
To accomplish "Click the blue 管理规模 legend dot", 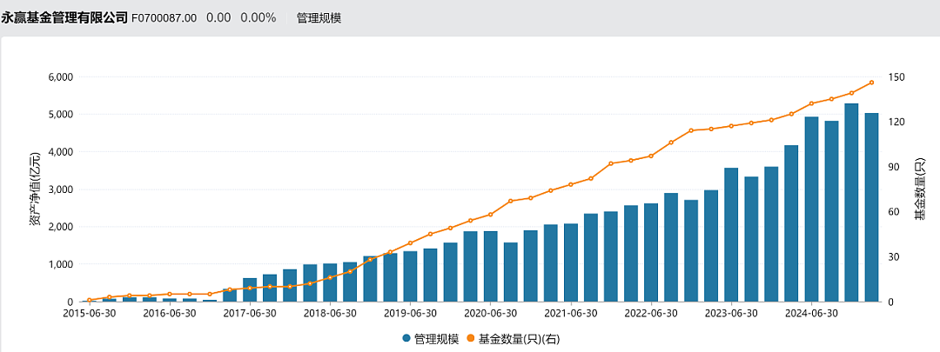I will [407, 339].
